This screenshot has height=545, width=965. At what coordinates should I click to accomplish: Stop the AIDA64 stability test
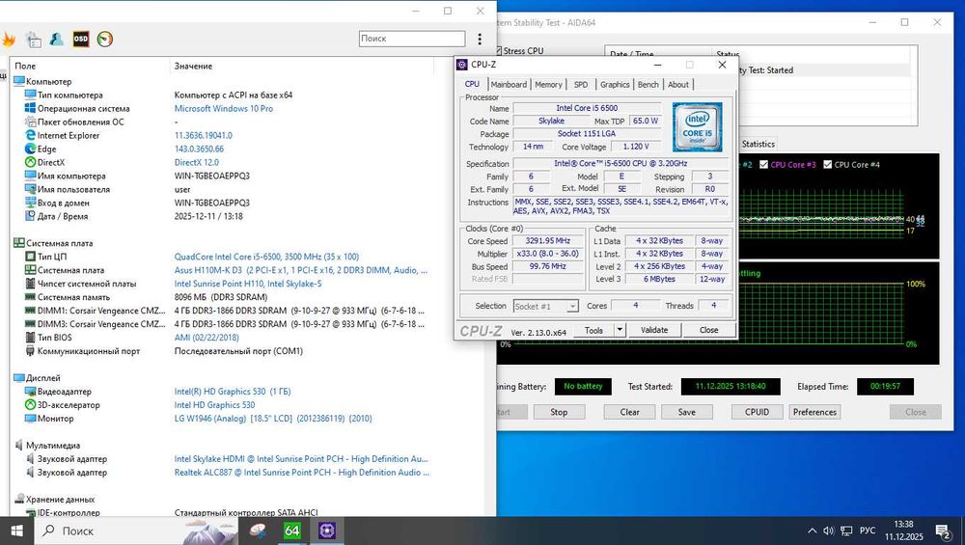click(x=559, y=412)
